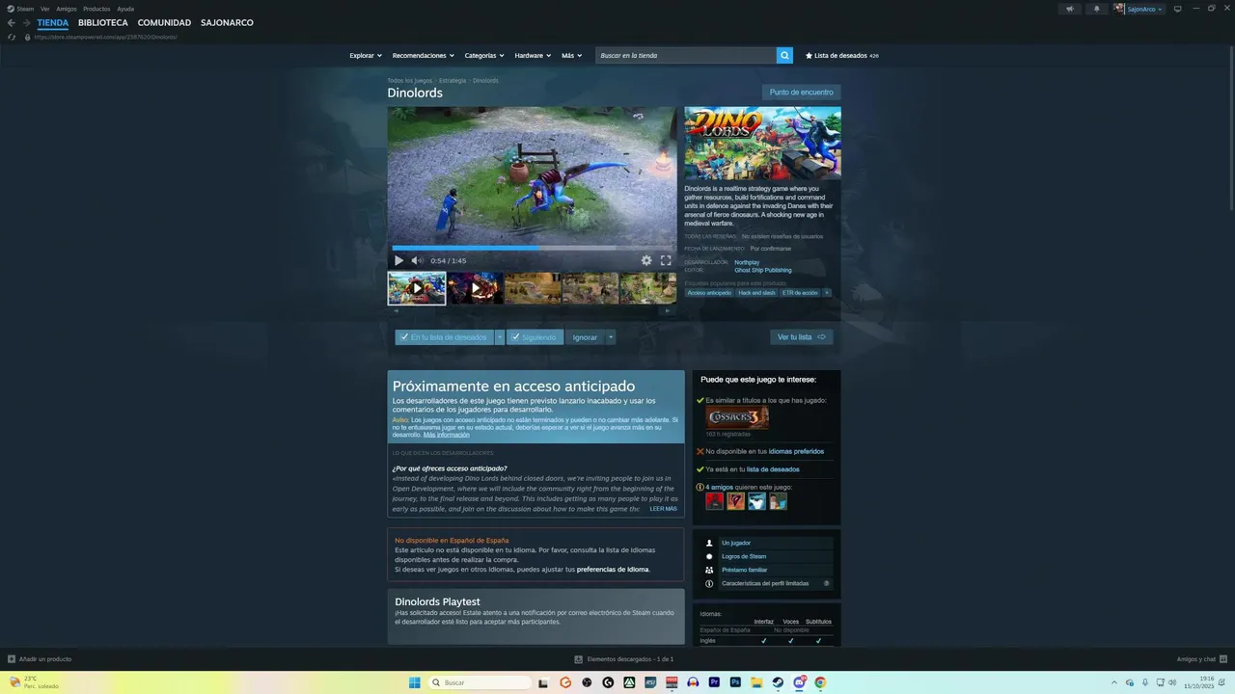This screenshot has height=694, width=1235.
Task: Open the Más información link
Action: point(447,435)
